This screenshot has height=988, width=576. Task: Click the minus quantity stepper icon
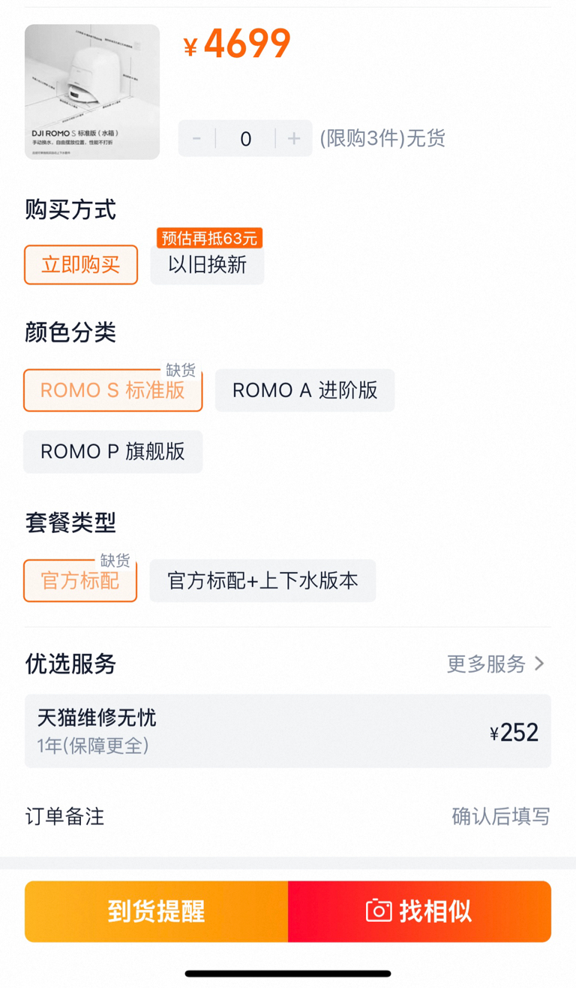click(x=196, y=139)
